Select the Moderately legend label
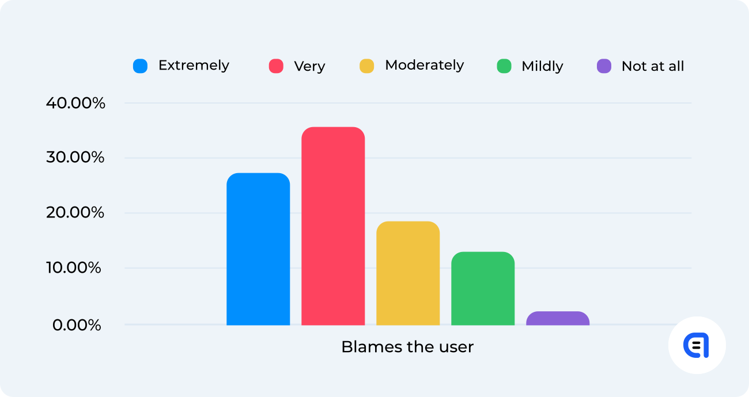 coord(424,66)
